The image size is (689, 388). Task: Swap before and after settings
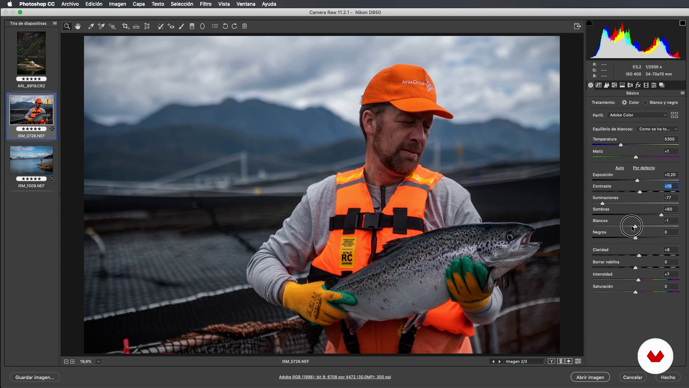coord(561,361)
